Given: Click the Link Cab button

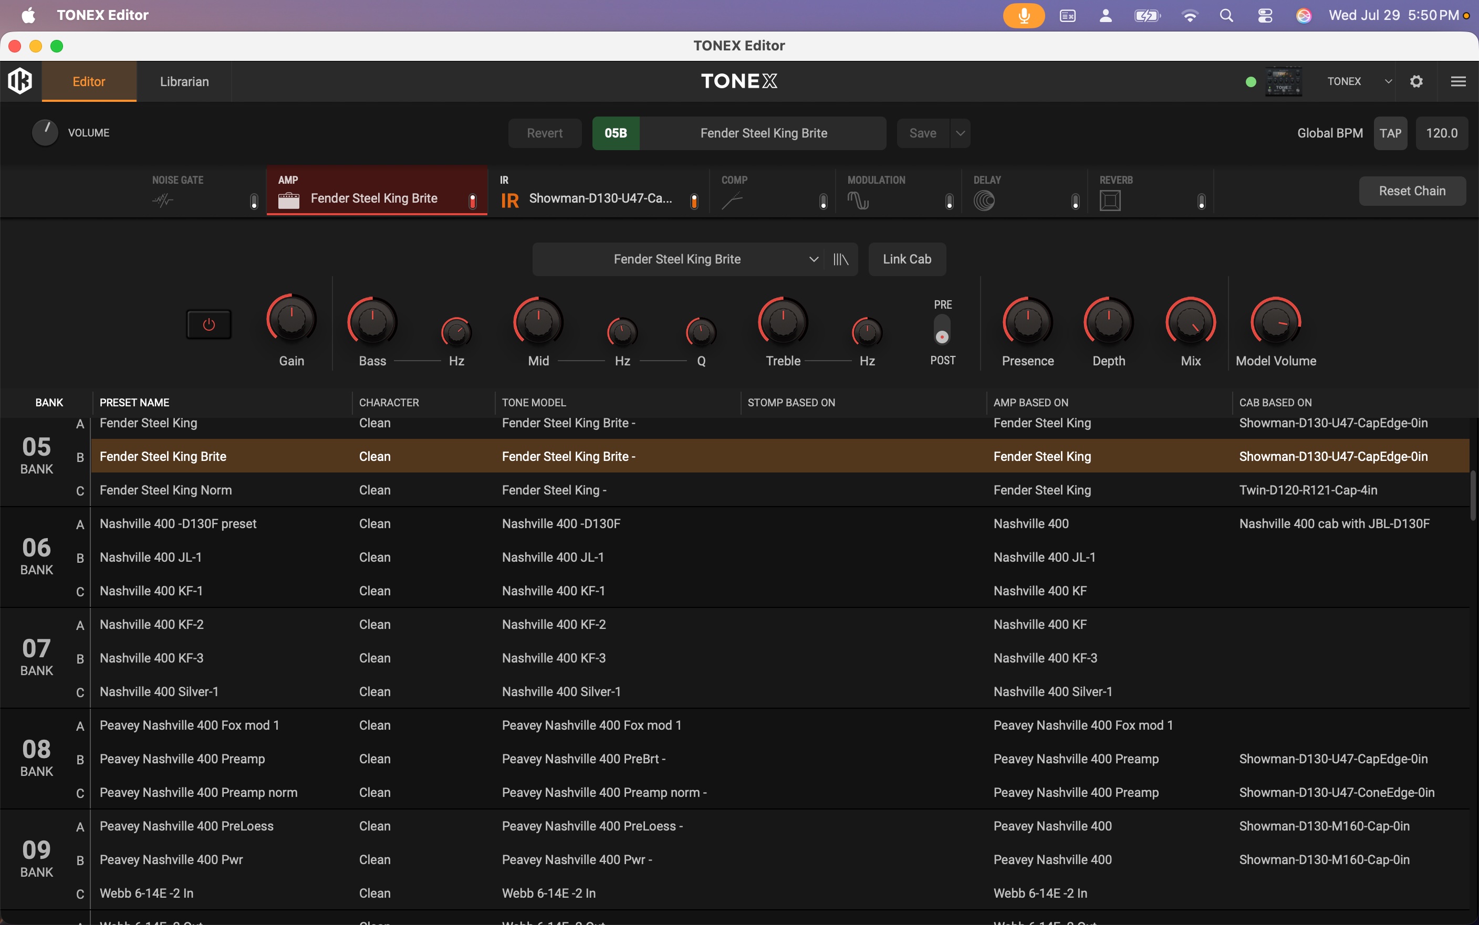Looking at the screenshot, I should pyautogui.click(x=907, y=259).
